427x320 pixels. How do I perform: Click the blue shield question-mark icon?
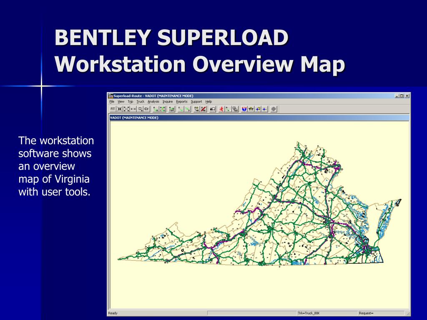pos(244,109)
